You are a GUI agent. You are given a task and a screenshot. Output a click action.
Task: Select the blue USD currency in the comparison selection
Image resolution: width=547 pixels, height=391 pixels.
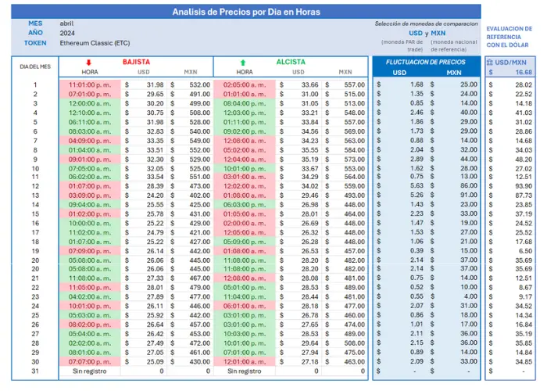coord(416,33)
